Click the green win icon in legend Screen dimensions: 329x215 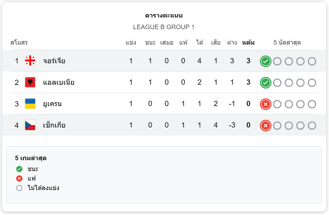(19, 169)
